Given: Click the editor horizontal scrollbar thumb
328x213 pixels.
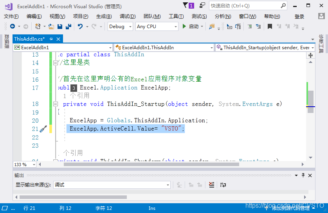Looking at the screenshot, I should click(151, 165).
